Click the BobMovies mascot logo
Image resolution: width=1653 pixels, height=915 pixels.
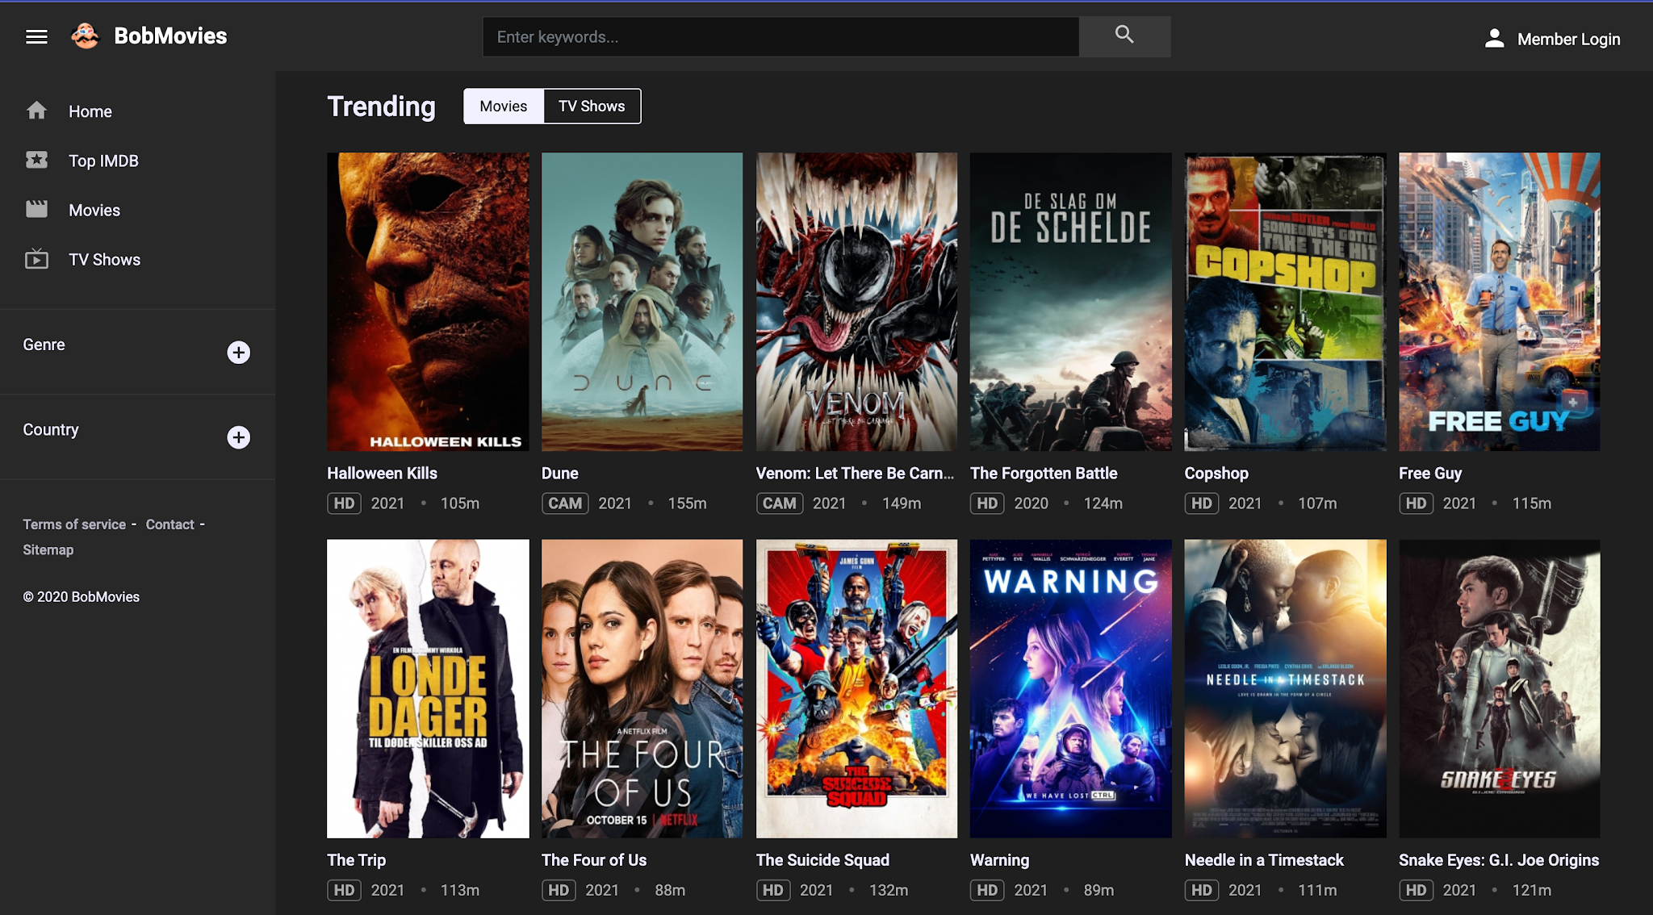click(x=85, y=36)
